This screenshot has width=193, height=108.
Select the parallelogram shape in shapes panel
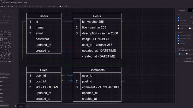click(x=9, y=35)
